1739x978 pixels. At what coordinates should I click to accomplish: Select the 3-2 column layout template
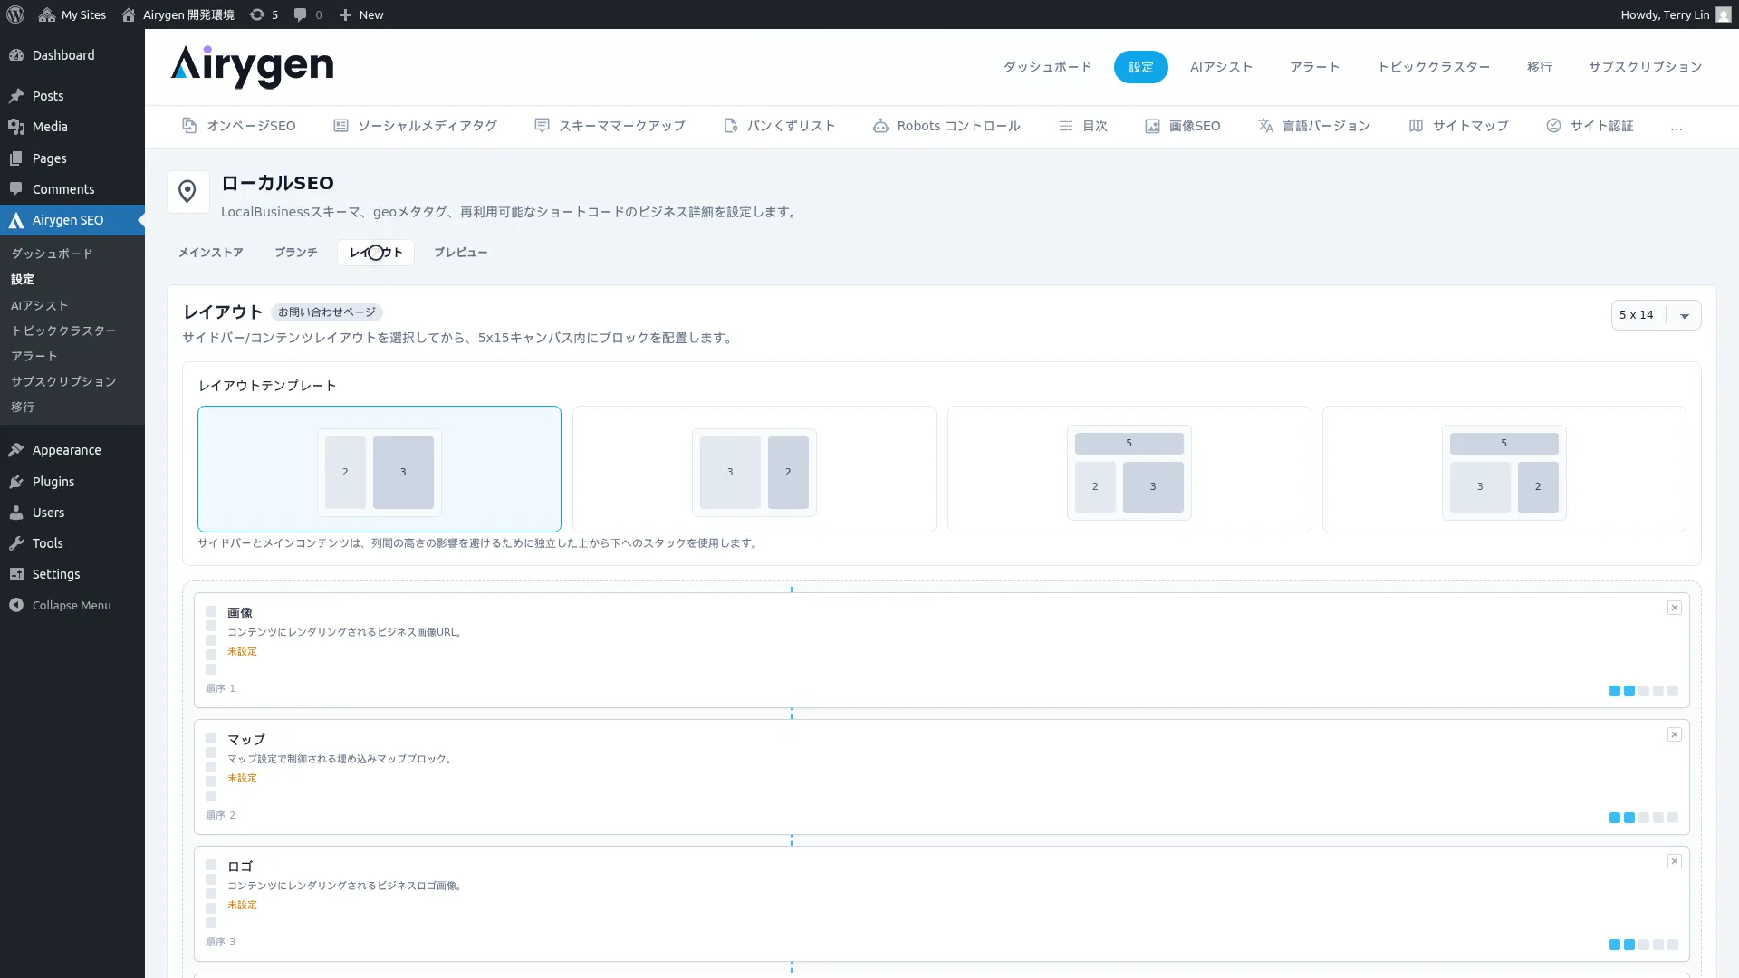pyautogui.click(x=754, y=469)
